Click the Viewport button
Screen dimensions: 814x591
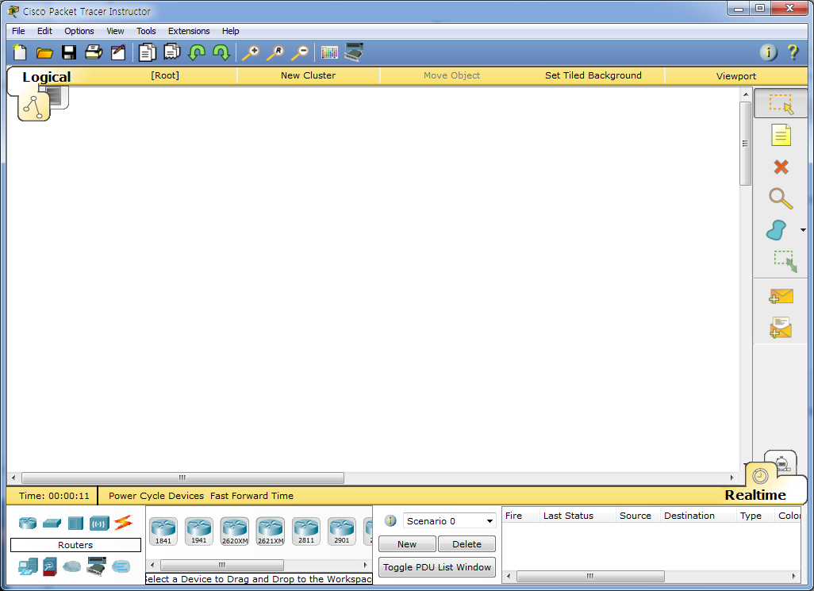(735, 76)
